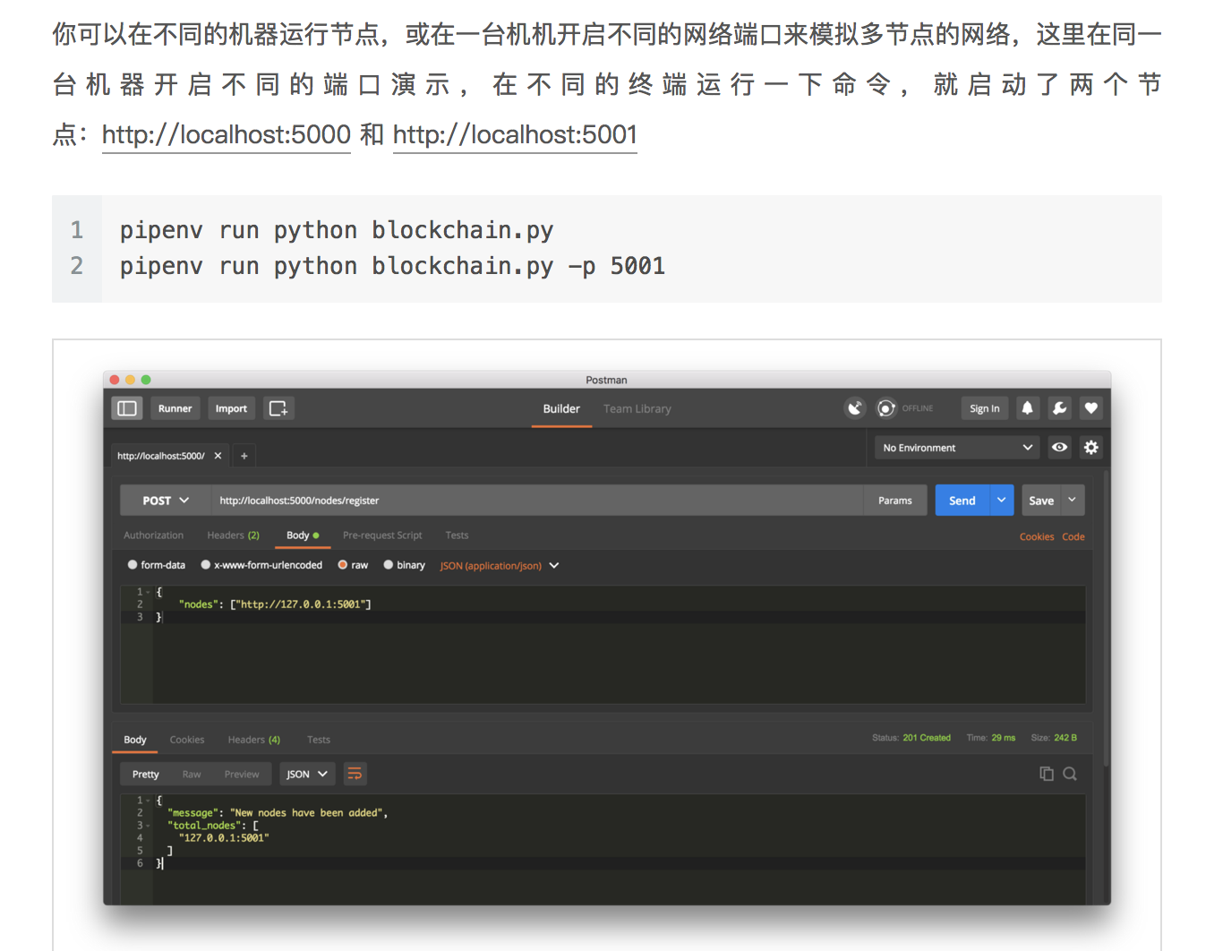Select the form-data body option
This screenshot has width=1223, height=951.
(157, 565)
